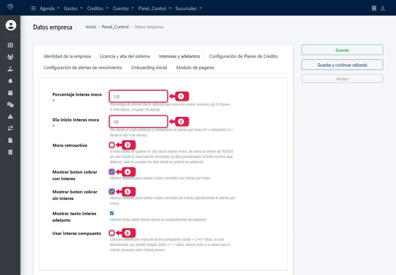Open the Cuentas dropdown menu
The height and width of the screenshot is (275, 396).
pyautogui.click(x=123, y=8)
